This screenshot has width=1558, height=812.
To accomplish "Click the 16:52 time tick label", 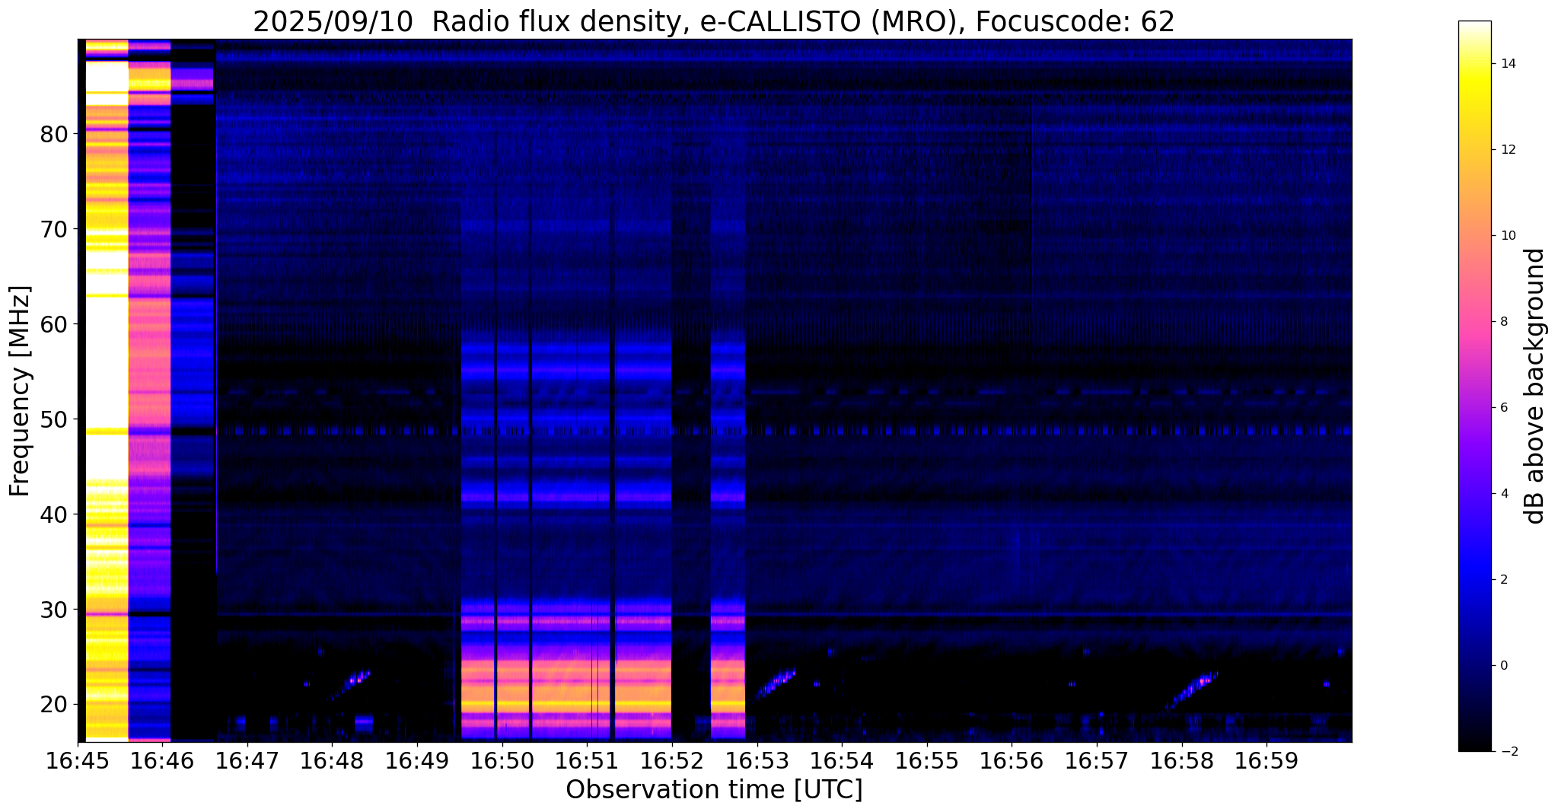I will (x=672, y=760).
